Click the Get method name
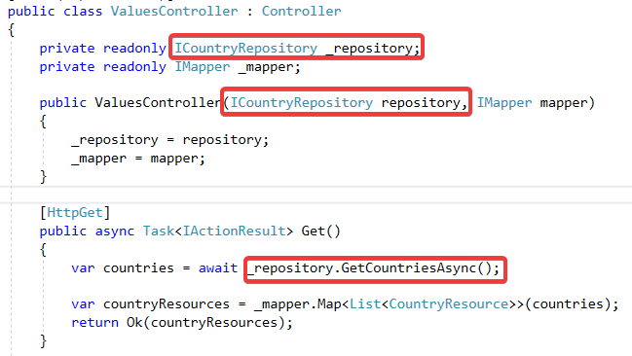This screenshot has height=356, width=632. click(x=314, y=231)
